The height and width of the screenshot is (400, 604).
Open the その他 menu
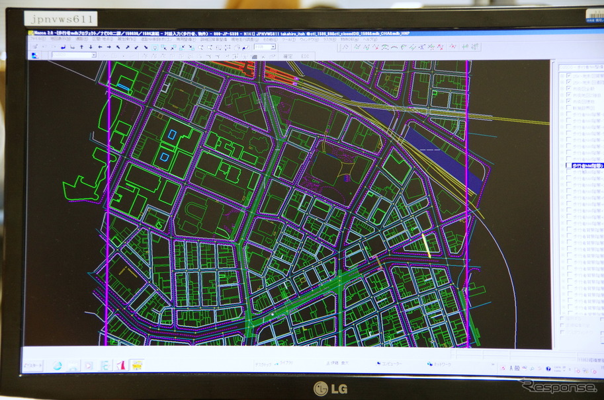tap(271, 39)
